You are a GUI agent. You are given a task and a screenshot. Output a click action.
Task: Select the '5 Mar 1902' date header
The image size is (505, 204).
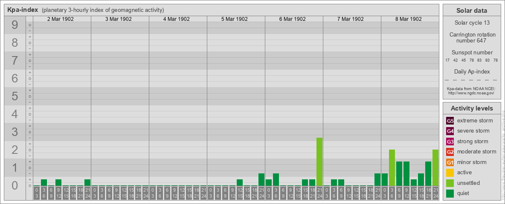pos(235,19)
